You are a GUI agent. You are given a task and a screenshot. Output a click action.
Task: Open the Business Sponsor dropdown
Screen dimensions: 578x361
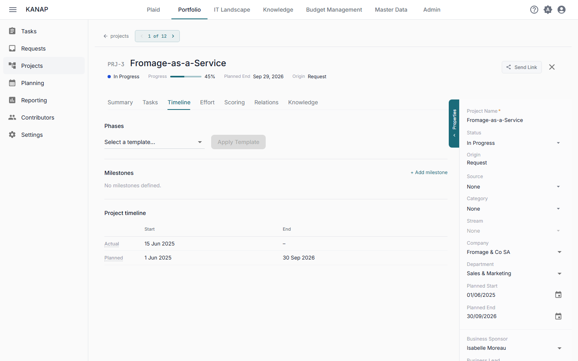[514, 348]
